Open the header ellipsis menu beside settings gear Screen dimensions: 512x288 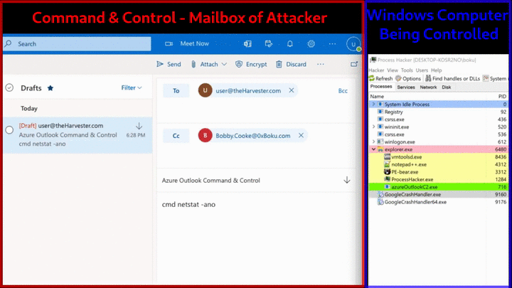(332, 44)
